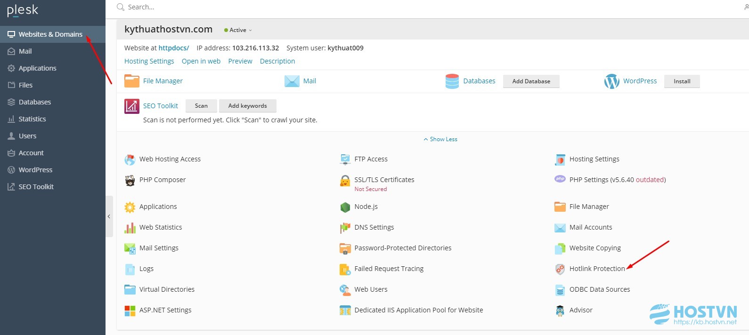Click the SEO Toolkit chart icon
The image size is (749, 335).
tap(132, 106)
